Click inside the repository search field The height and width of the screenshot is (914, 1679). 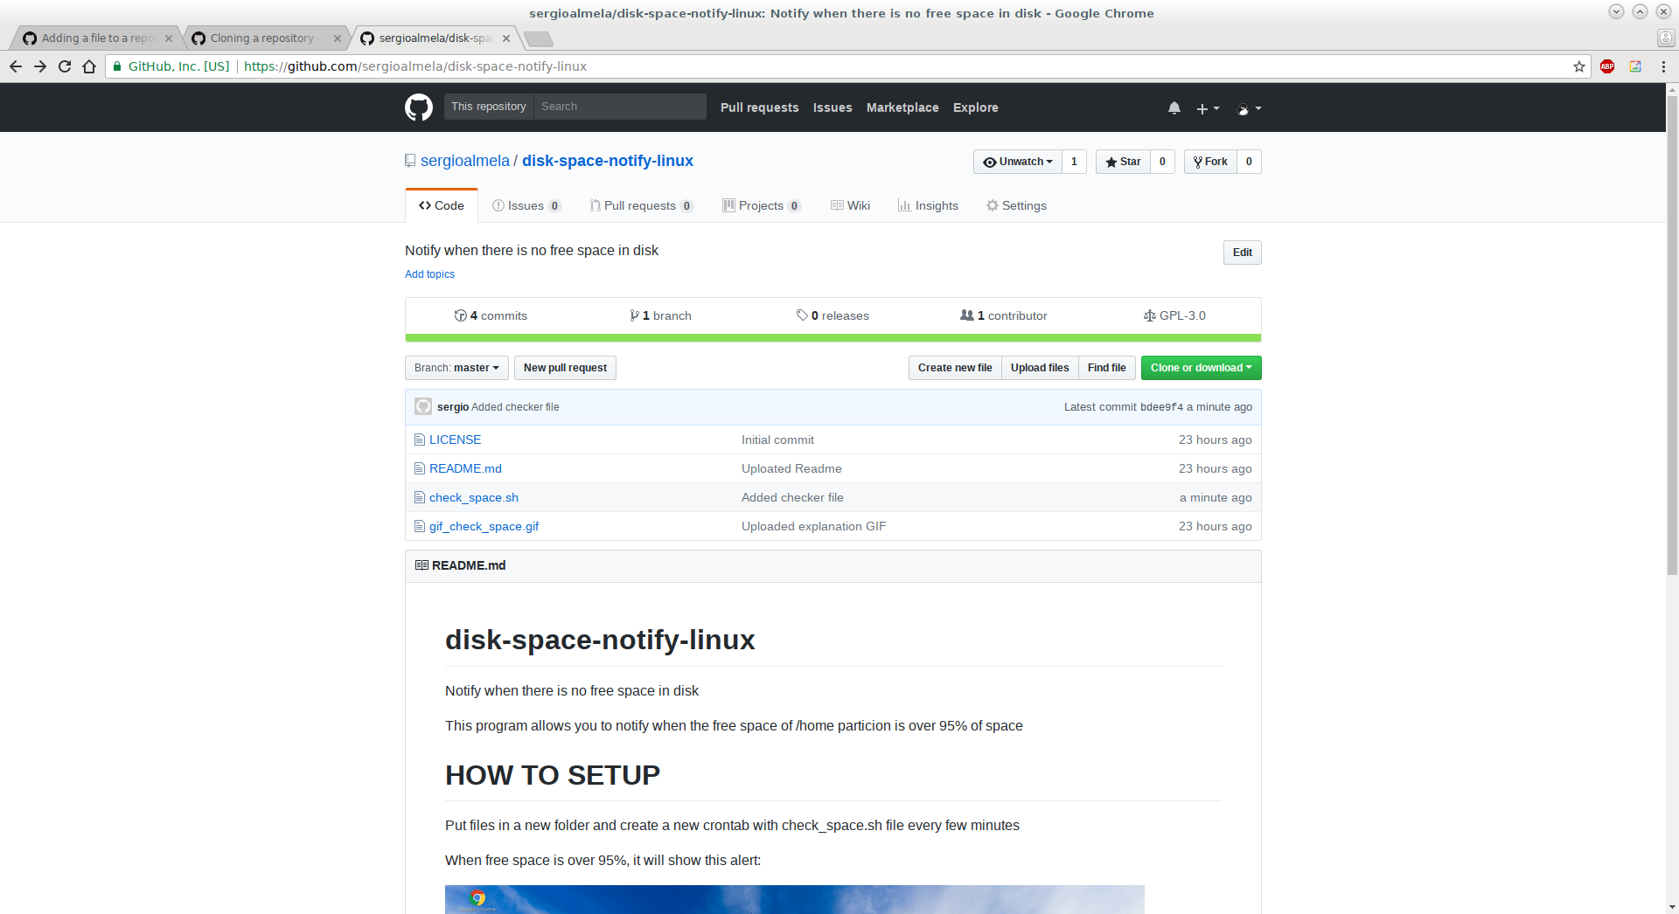[x=619, y=106]
